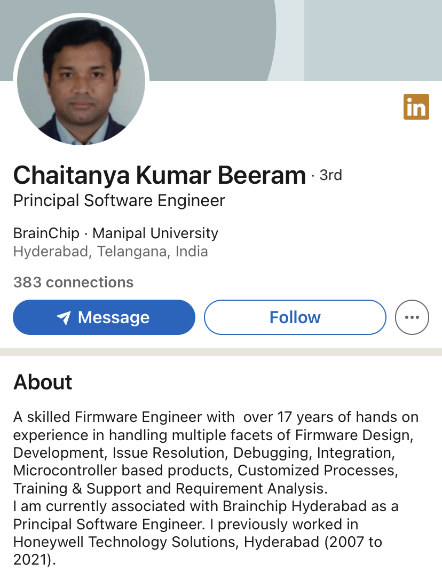Screen dimensions: 442x571
Task: Open the three-dot More actions menu
Action: 412,317
